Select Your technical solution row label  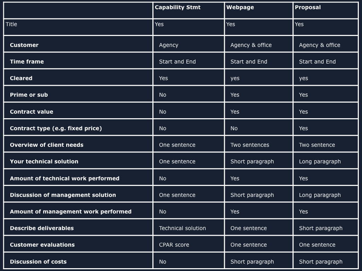[44, 161]
